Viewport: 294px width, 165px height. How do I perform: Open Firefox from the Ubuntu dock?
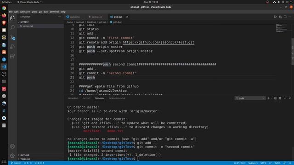tap(4, 15)
